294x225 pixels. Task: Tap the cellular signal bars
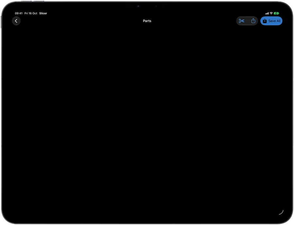[x=267, y=13]
